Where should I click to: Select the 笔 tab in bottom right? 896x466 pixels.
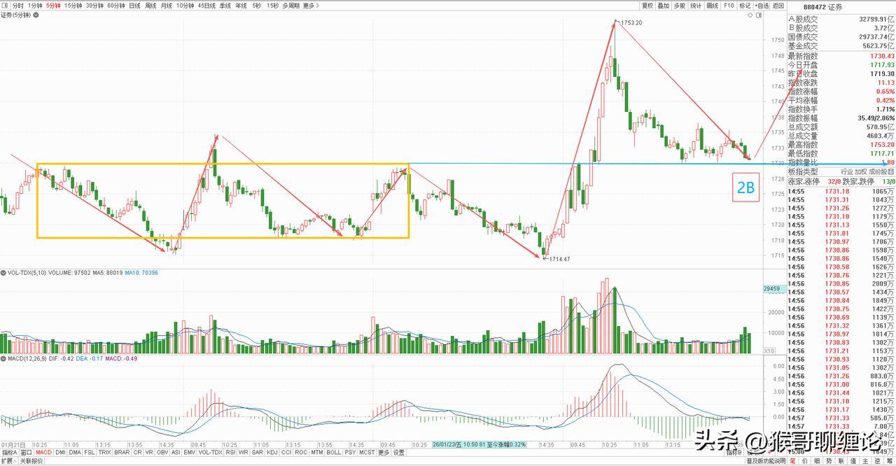click(792, 461)
